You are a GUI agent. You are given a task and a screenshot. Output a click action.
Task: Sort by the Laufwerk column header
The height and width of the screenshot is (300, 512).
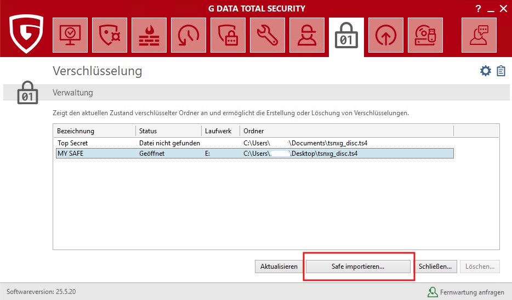point(221,131)
